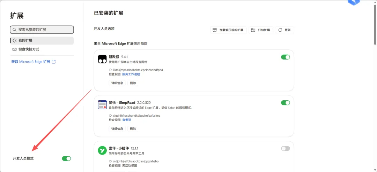Click 打包扩展 button
The image size is (377, 172).
click(x=261, y=30)
